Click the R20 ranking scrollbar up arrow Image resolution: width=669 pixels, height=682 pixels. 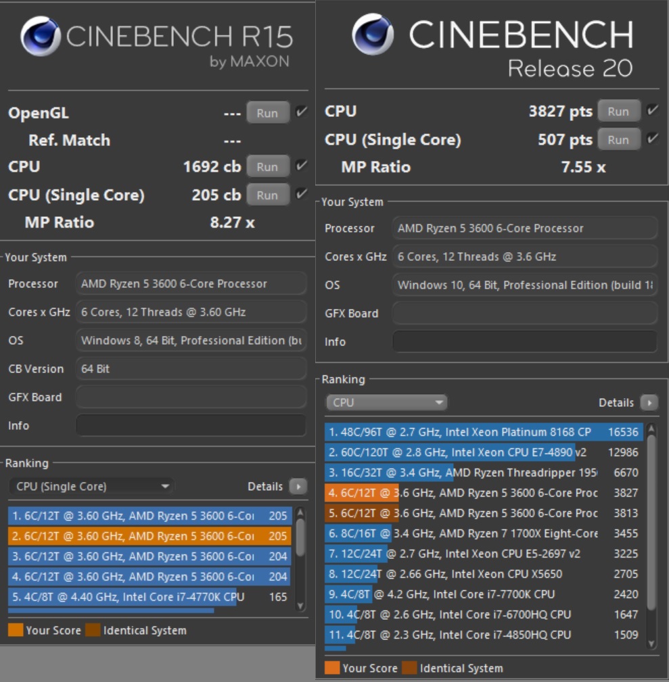(x=651, y=429)
